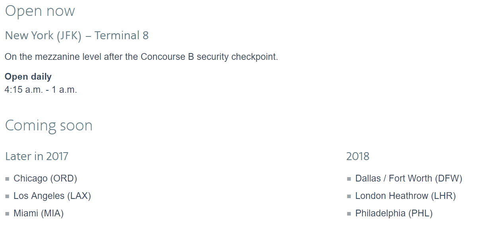The height and width of the screenshot is (233, 502).
Task: Click the mezzanine level location description text
Action: pyautogui.click(x=141, y=57)
